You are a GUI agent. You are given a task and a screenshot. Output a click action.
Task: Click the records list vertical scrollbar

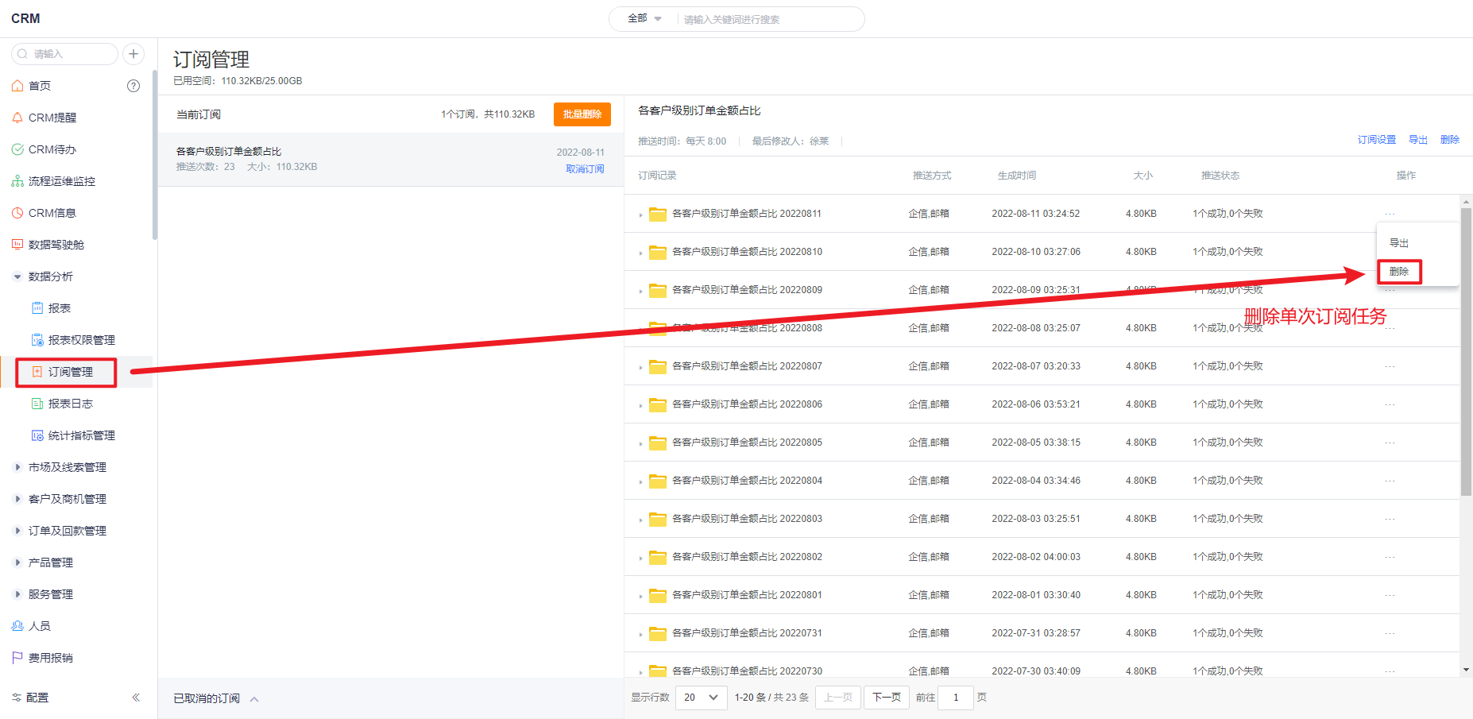pyautogui.click(x=1466, y=352)
